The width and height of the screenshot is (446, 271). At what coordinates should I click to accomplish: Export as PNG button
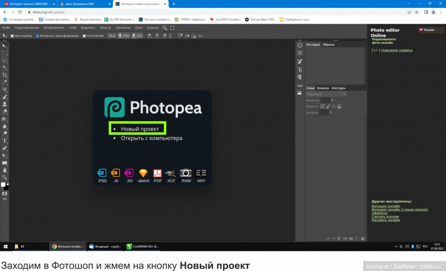(124, 36)
